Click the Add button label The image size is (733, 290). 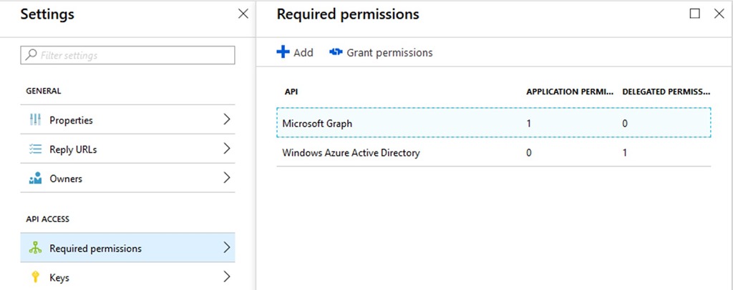pos(304,52)
